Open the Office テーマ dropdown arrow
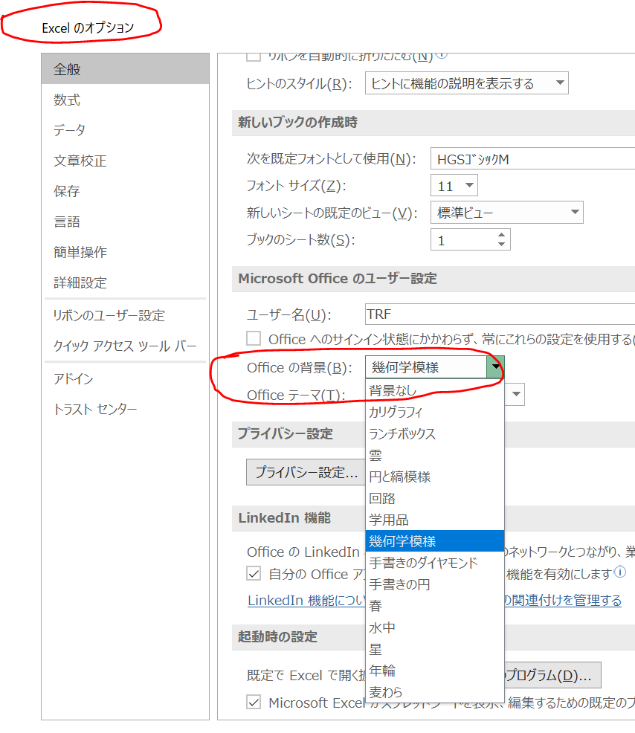Viewport: 635px width, 733px height. [x=515, y=394]
